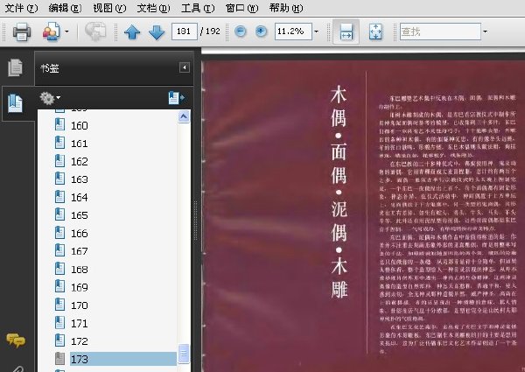Image resolution: width=525 pixels, height=372 pixels.
Task: Open the bookmark options gear menu
Action: 50,98
